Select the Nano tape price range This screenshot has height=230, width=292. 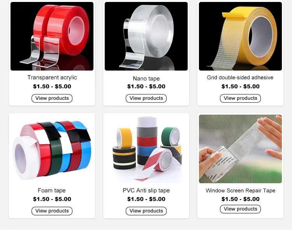(146, 87)
